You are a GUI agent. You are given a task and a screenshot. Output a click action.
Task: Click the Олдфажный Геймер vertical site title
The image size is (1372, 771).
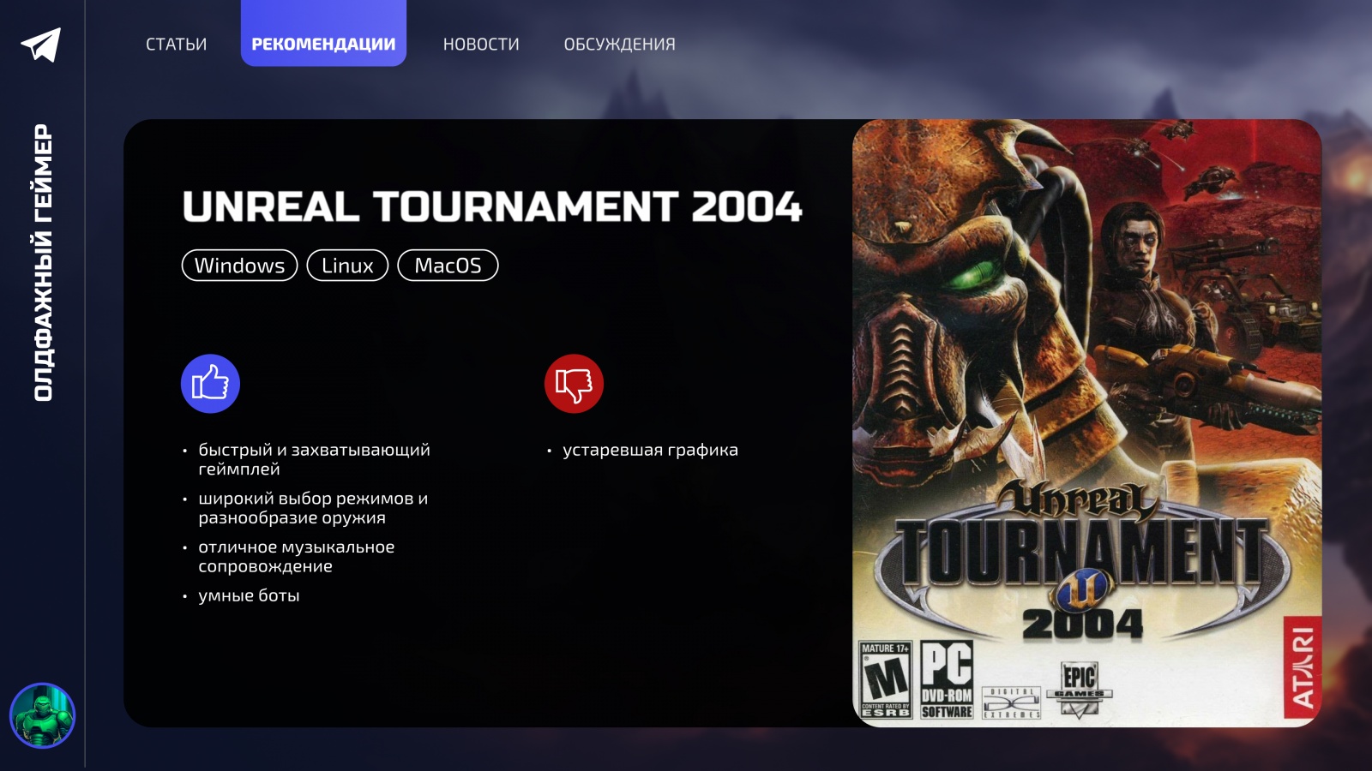click(43, 262)
